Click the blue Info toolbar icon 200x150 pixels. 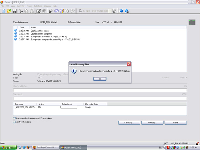[x=121, y=11]
